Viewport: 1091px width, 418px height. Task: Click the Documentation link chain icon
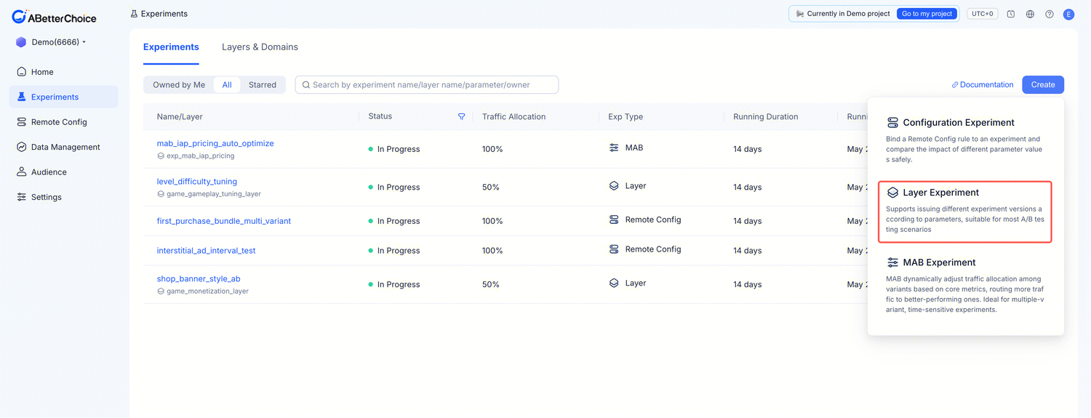click(x=955, y=85)
